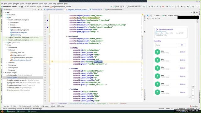
Task: Open Git history clock icon
Action: tap(175, 7)
